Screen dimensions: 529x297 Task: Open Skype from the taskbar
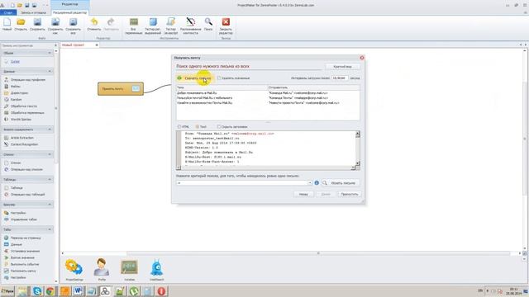(37, 291)
